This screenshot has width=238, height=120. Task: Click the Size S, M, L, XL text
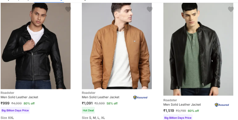(93, 118)
